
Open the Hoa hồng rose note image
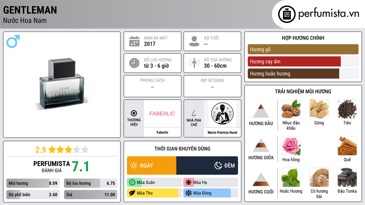click(291, 146)
